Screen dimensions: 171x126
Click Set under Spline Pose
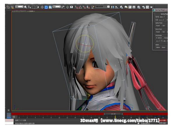(x=163, y=26)
